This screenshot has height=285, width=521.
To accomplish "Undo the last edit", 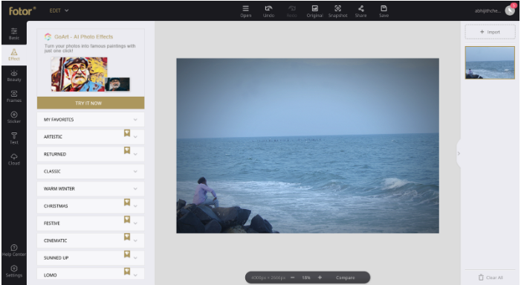I will coord(268,11).
